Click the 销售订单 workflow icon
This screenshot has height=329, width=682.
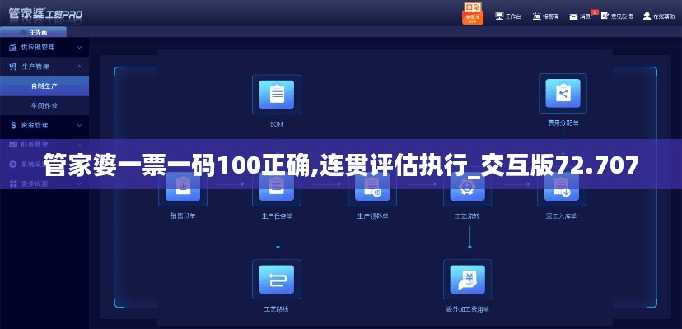pyautogui.click(x=183, y=189)
